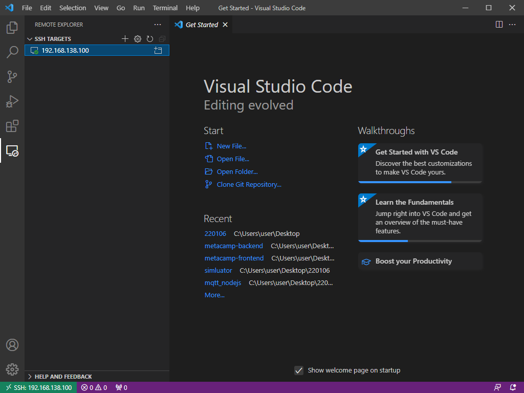
Task: Close the Get Started tab
Action: point(225,25)
